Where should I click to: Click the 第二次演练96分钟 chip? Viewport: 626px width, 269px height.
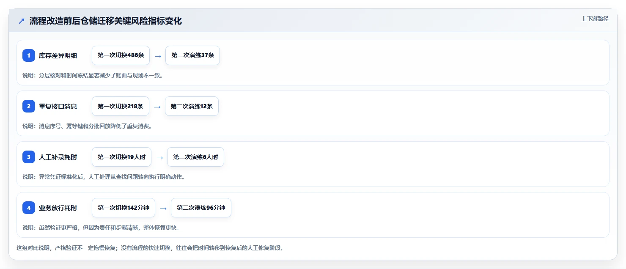pyautogui.click(x=201, y=208)
